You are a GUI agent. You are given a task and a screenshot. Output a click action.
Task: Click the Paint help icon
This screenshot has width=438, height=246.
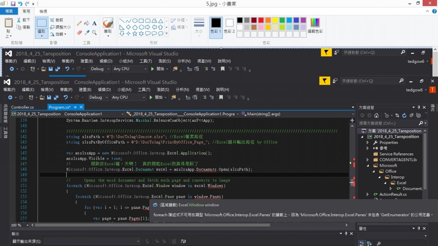(x=435, y=11)
